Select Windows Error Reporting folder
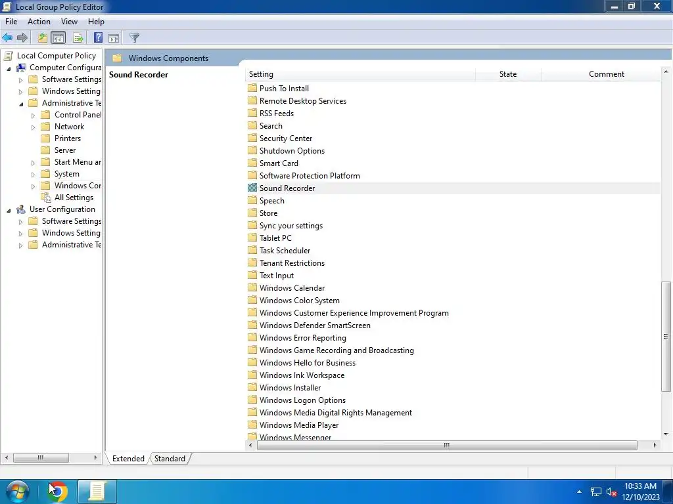Image resolution: width=673 pixels, height=504 pixels. (x=302, y=338)
